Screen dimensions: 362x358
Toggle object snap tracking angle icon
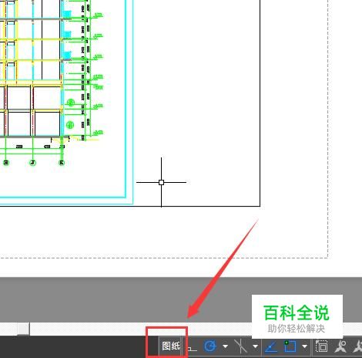click(x=271, y=346)
